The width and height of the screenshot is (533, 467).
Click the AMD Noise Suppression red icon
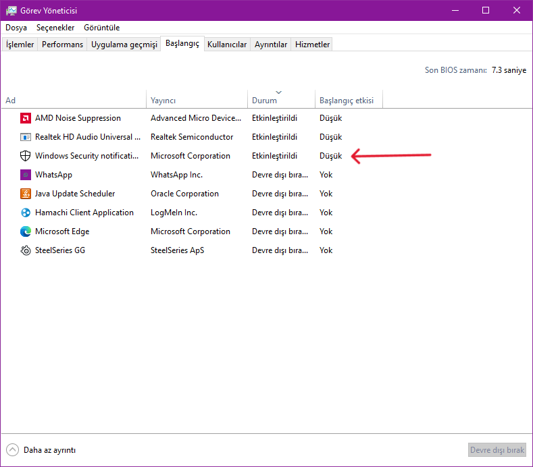tap(26, 118)
